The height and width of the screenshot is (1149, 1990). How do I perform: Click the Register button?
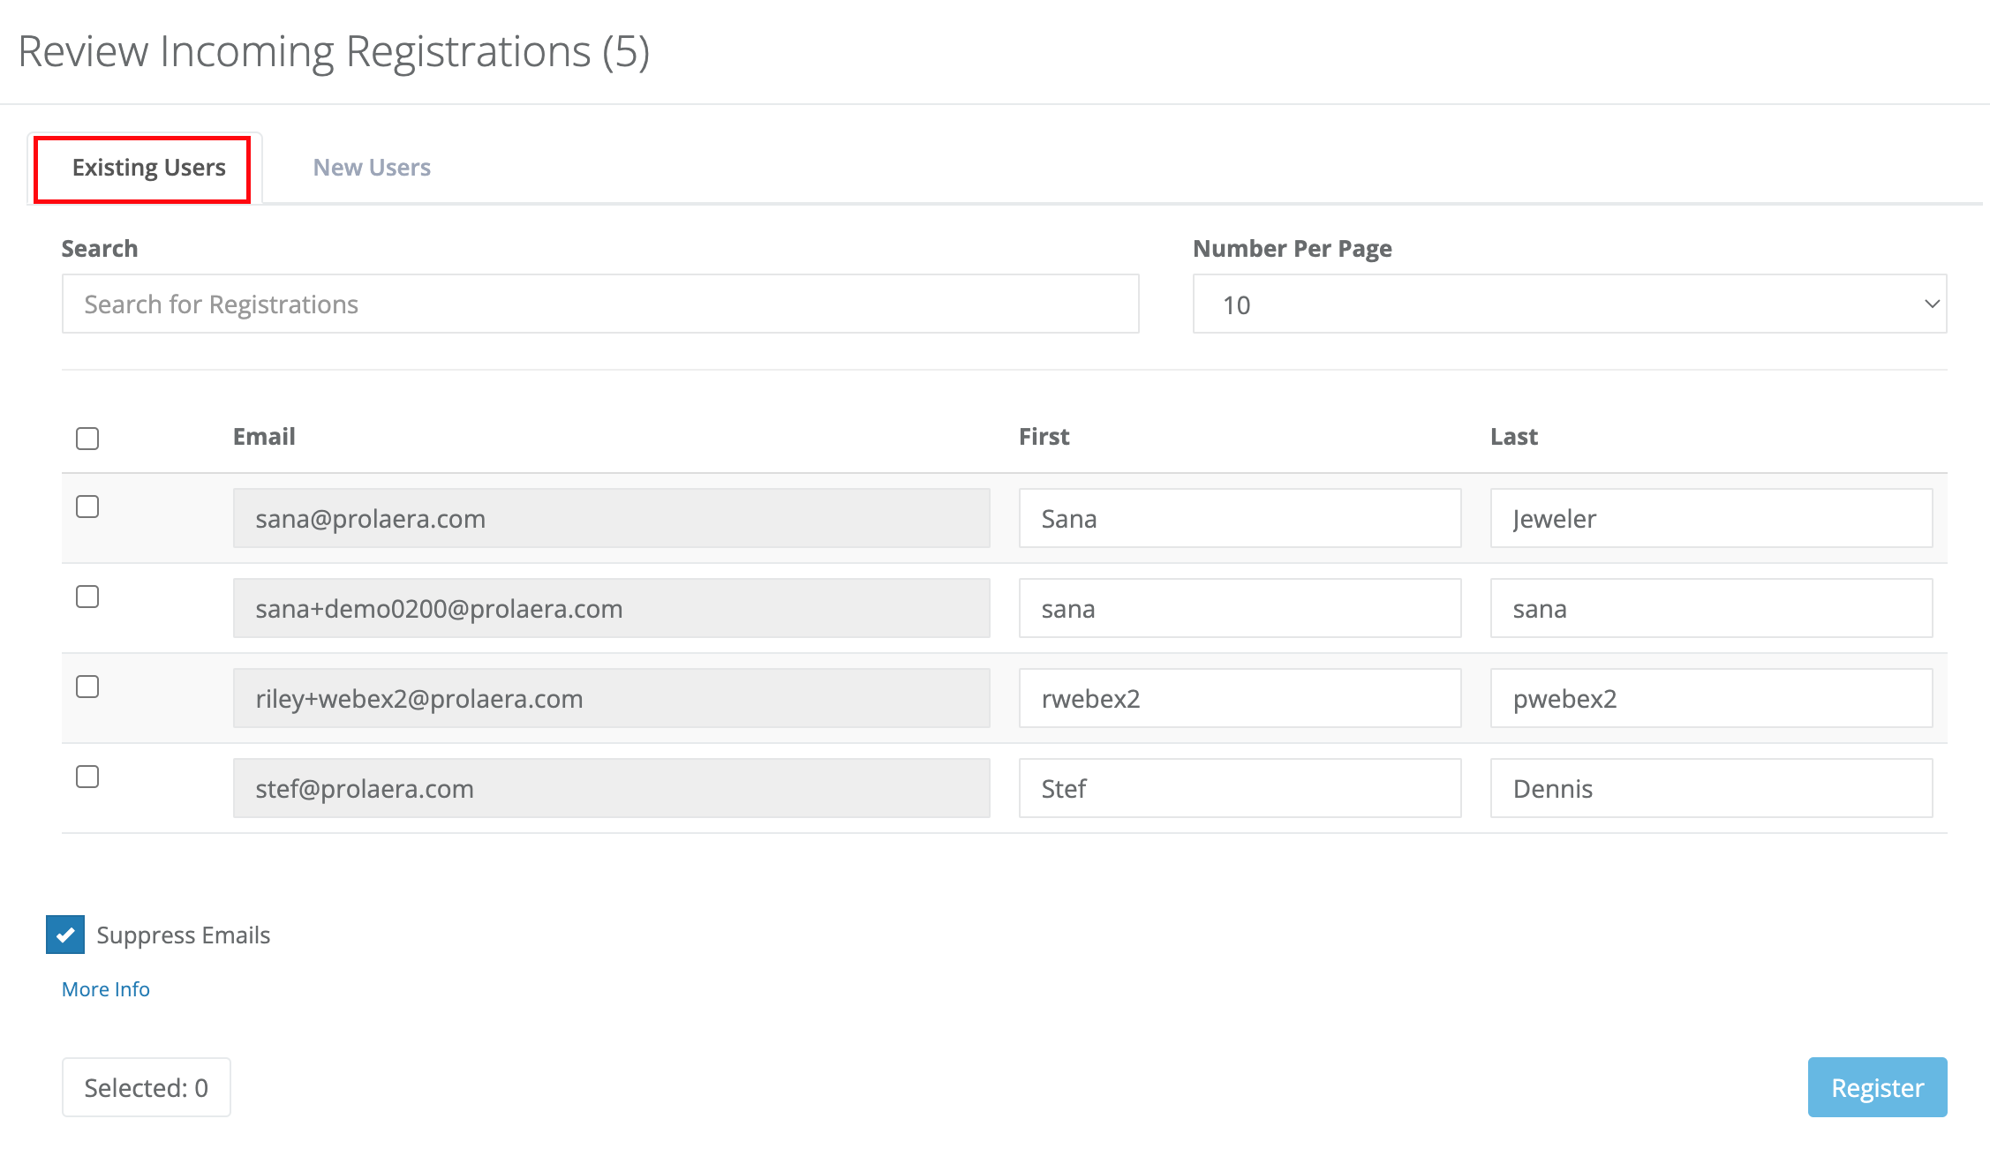pyautogui.click(x=1877, y=1087)
